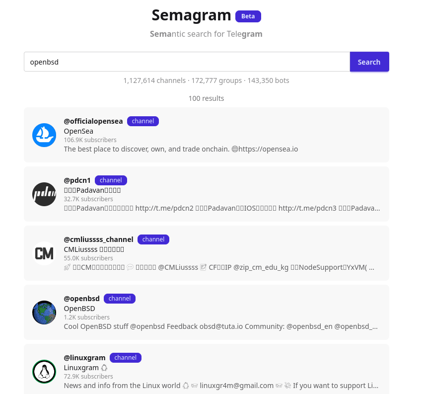Image resolution: width=424 pixels, height=394 pixels.
Task: Click the Semagram page title
Action: pyautogui.click(x=191, y=15)
